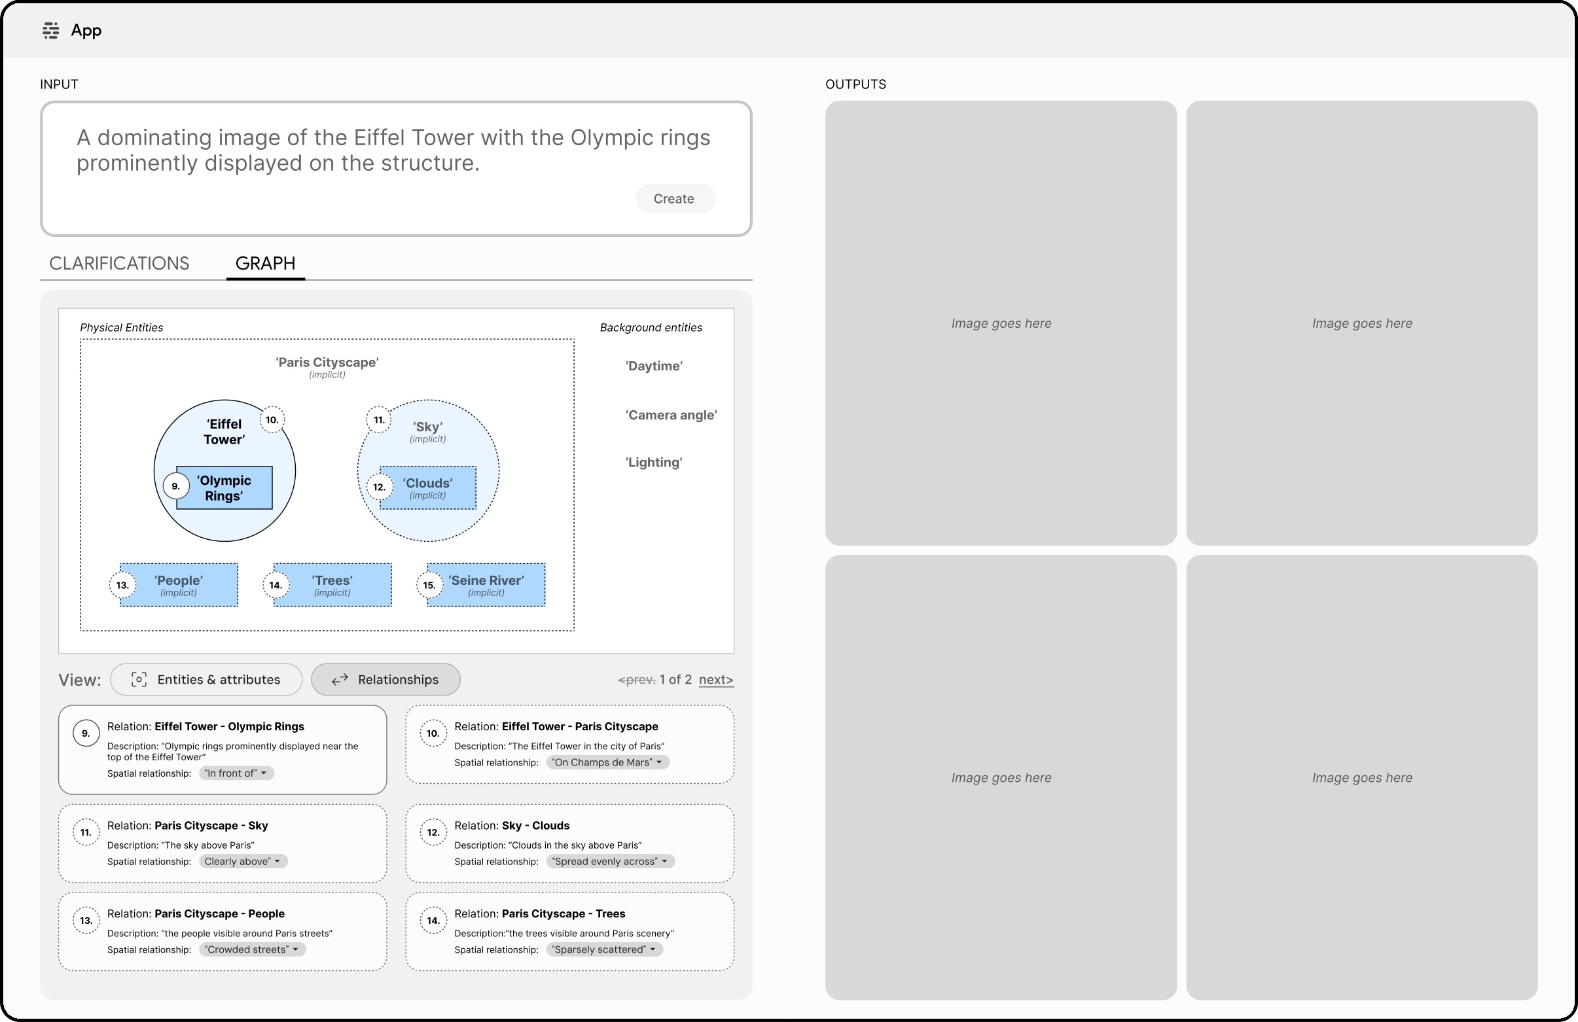Viewport: 1578px width, 1022px height.
Task: Open the "On Champs de Mars" dropdown
Action: pyautogui.click(x=607, y=762)
